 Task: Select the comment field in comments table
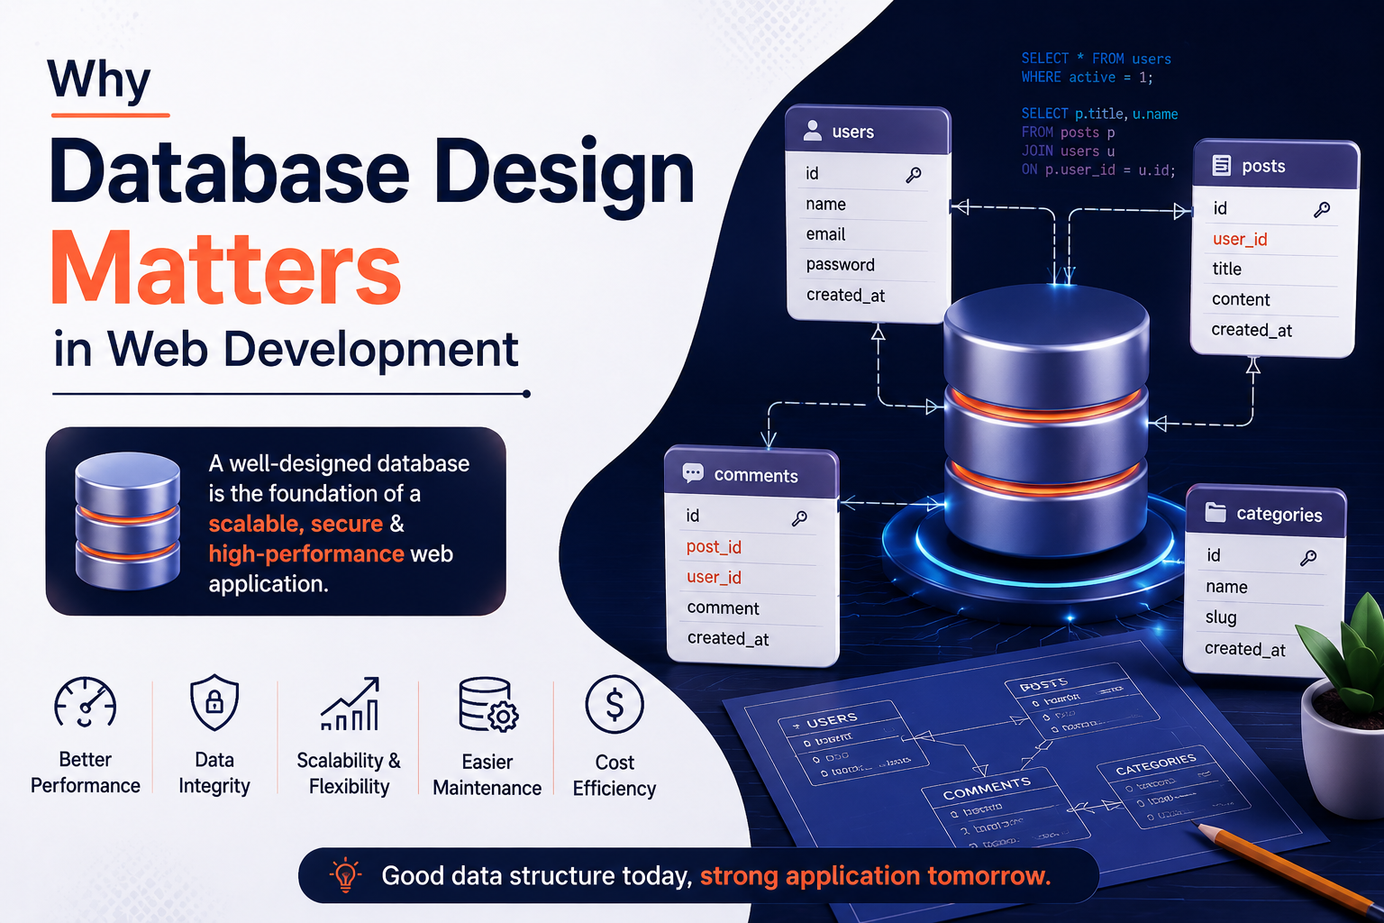tap(750, 608)
